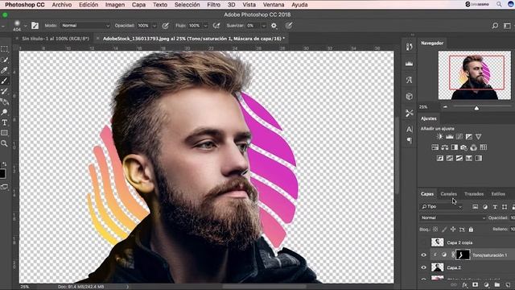Click the Navigator zoom slider handle
This screenshot has width=515, height=290.
pos(476,108)
